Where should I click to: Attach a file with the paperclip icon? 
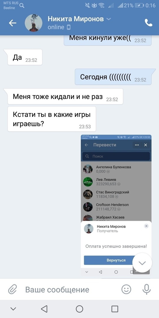click(x=12, y=289)
